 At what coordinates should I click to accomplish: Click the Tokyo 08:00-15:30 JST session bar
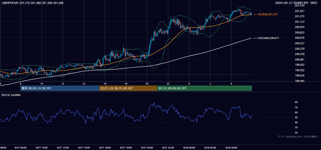60,88
